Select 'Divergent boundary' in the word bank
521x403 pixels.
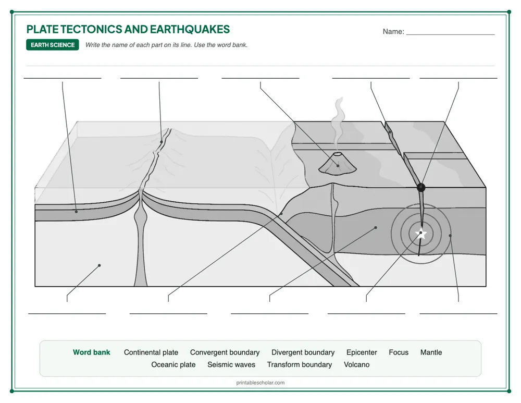coord(303,352)
